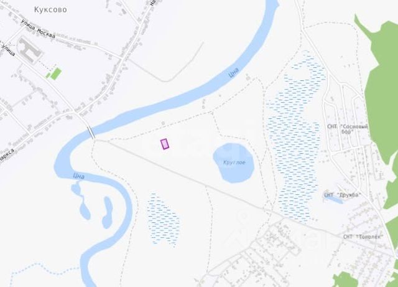Click the СНТ "Тополек" label

363,237
